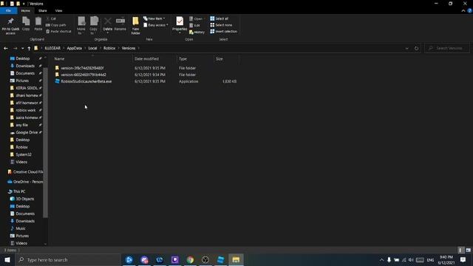Go back with the Back arrow
Image resolution: width=473 pixels, height=266 pixels.
click(6, 48)
